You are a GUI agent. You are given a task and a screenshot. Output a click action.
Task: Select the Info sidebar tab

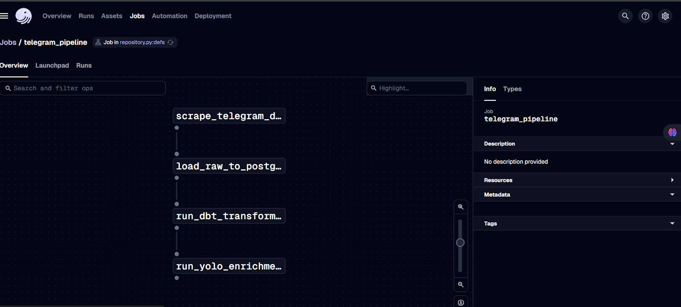[490, 89]
